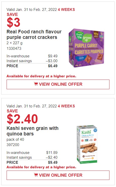
Task: Click the –$3.00 instant savings value
Action: 52,61
